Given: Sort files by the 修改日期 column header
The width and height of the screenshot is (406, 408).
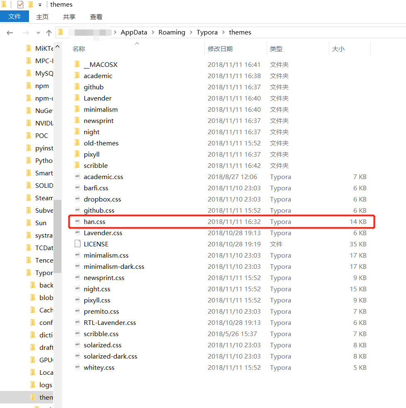Looking at the screenshot, I should pyautogui.click(x=220, y=49).
